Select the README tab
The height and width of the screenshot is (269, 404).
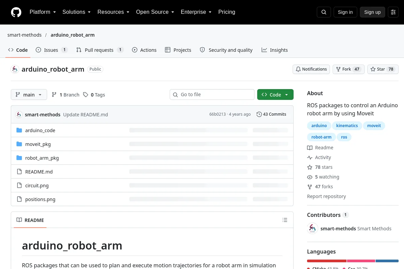(30, 220)
